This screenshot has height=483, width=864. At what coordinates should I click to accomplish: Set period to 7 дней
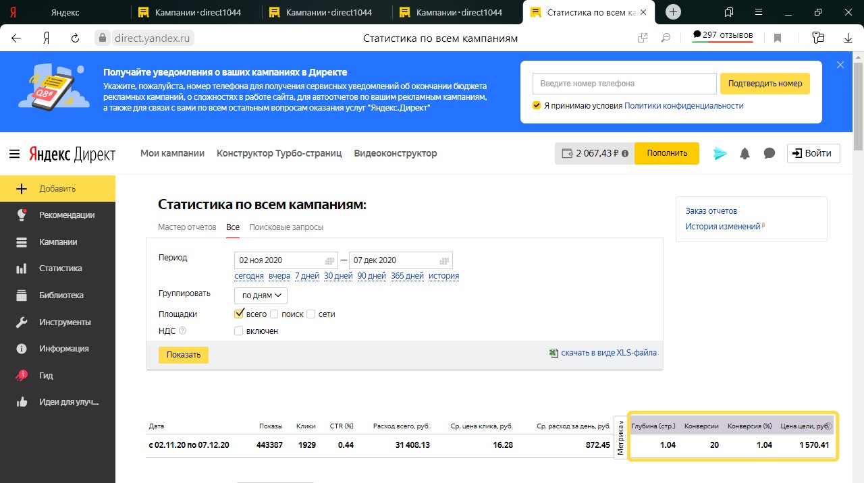[x=307, y=276]
